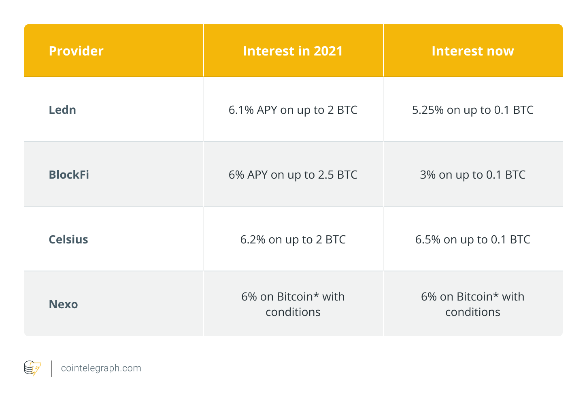Click the Nexo provider name
Viewport: 587px width, 401px height.
pyautogui.click(x=63, y=304)
